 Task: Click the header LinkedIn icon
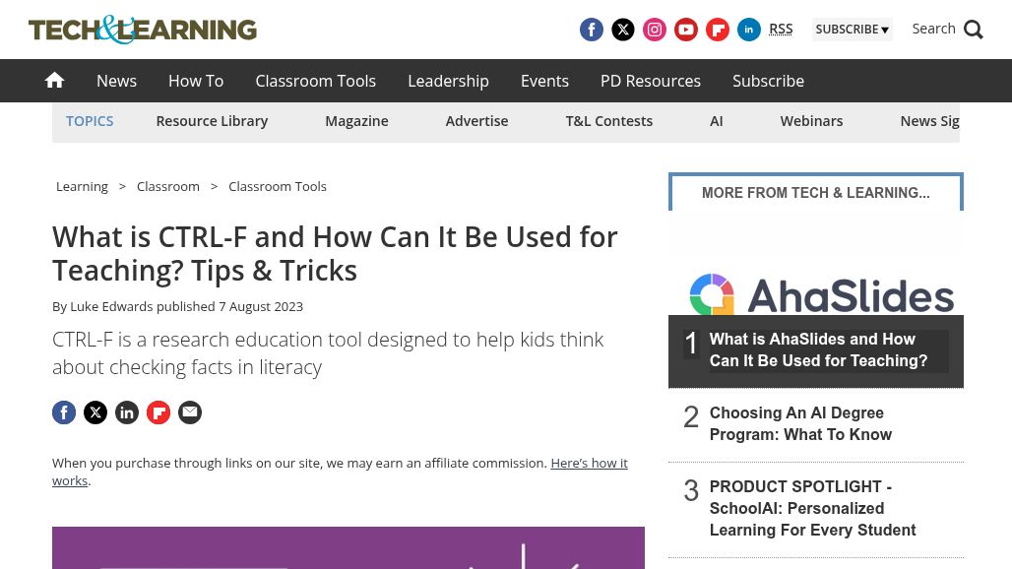tap(749, 30)
